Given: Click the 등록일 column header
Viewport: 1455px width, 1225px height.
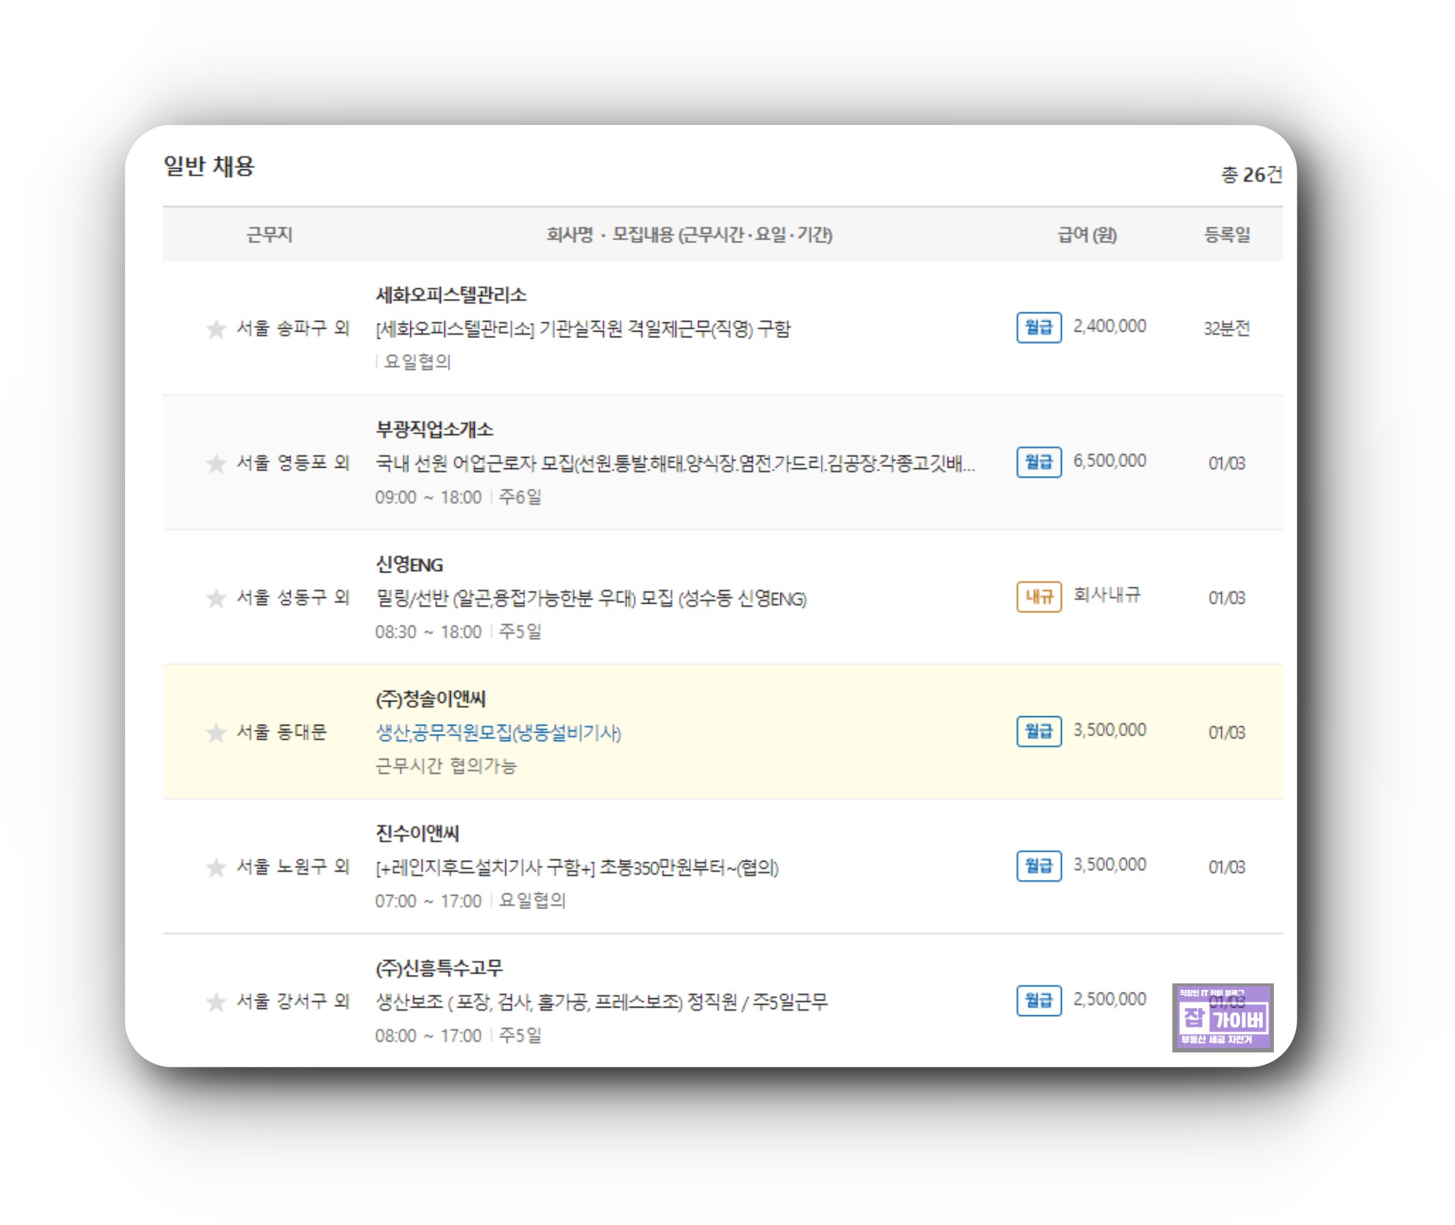Looking at the screenshot, I should (1226, 234).
